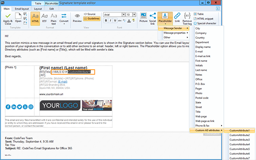Expand the Other placeholder submenu
The width and height of the screenshot is (256, 160).
pyautogui.click(x=173, y=37)
